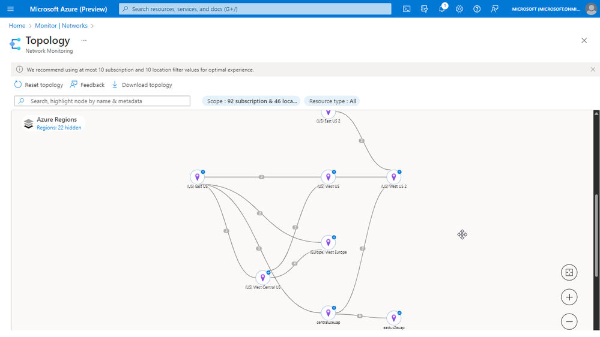Click the scrollbar up arrow on canvas
The width and height of the screenshot is (600, 337).
596,113
